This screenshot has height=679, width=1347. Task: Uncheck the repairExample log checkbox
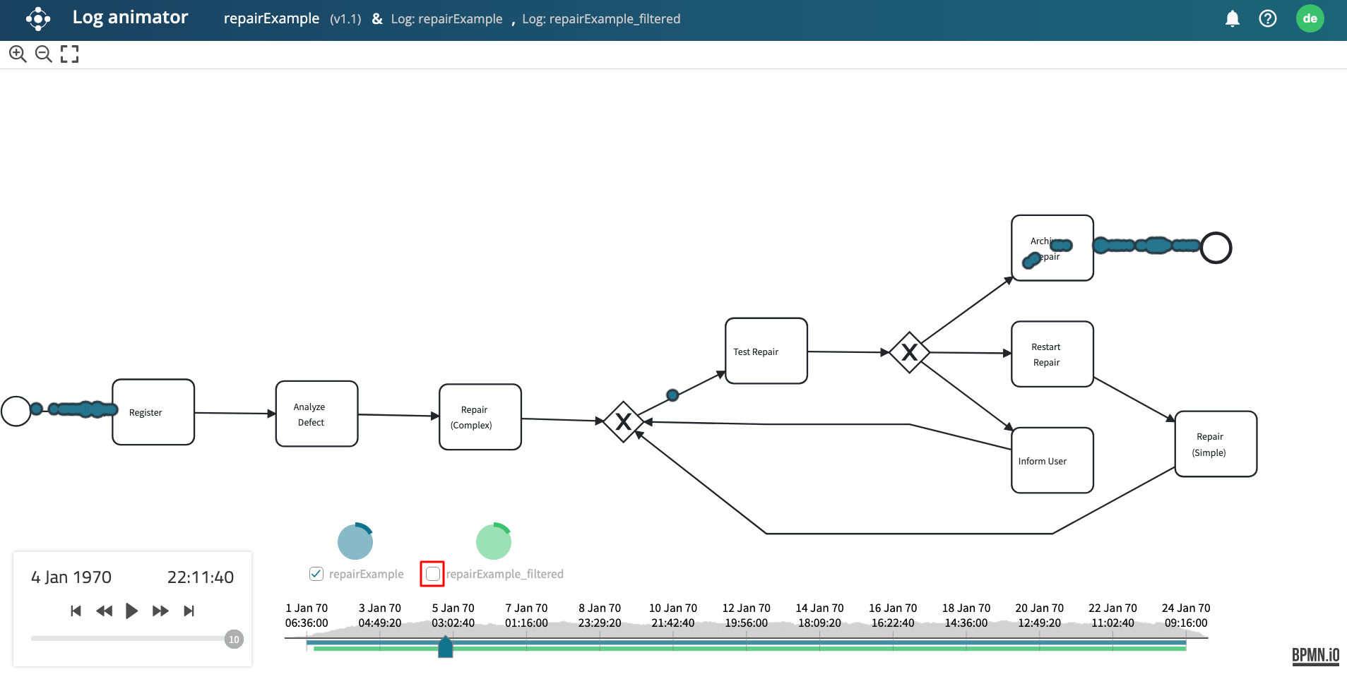pos(316,574)
